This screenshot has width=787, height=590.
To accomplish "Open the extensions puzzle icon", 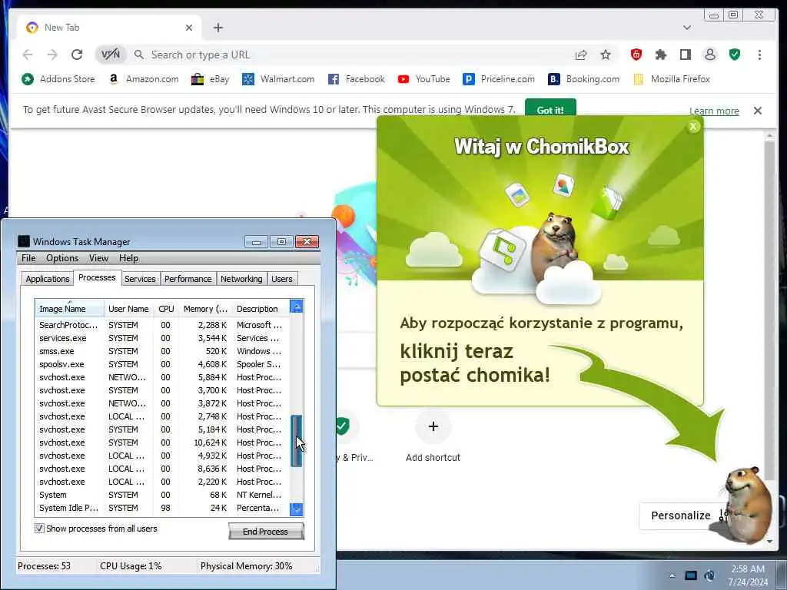I will 660,55.
